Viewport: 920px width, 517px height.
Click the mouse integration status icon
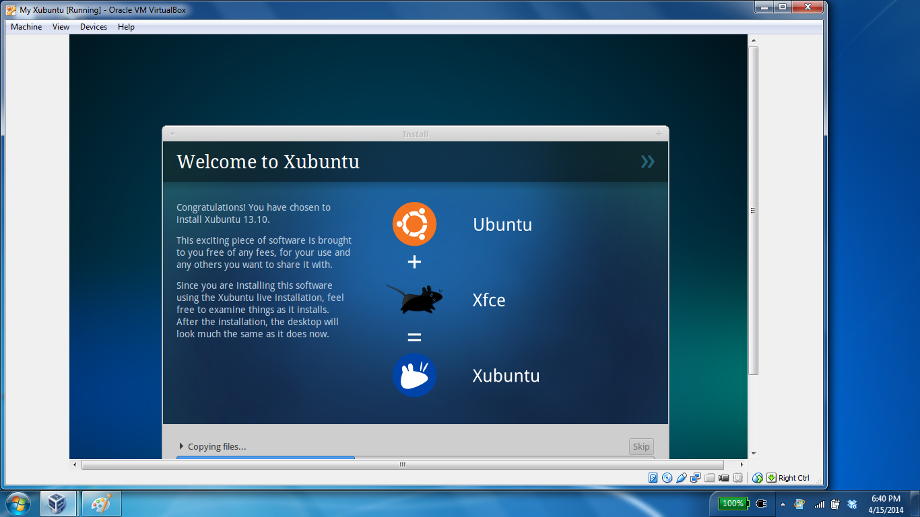tap(758, 478)
